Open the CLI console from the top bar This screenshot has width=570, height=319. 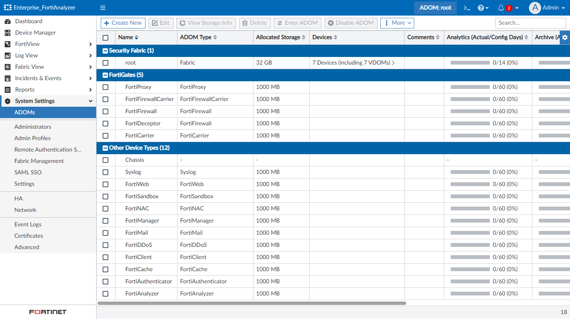click(467, 8)
